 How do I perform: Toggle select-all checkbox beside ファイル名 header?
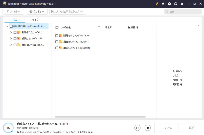click(x=57, y=28)
